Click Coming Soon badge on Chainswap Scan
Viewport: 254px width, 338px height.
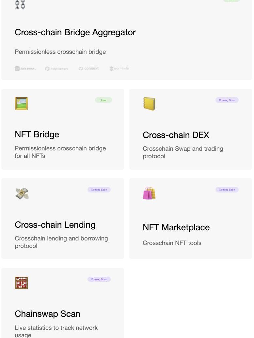(99, 279)
